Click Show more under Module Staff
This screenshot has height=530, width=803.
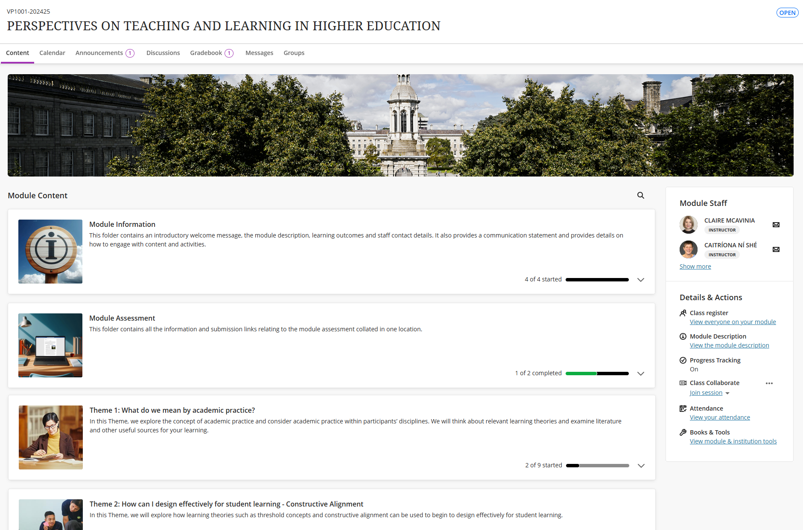click(x=695, y=266)
